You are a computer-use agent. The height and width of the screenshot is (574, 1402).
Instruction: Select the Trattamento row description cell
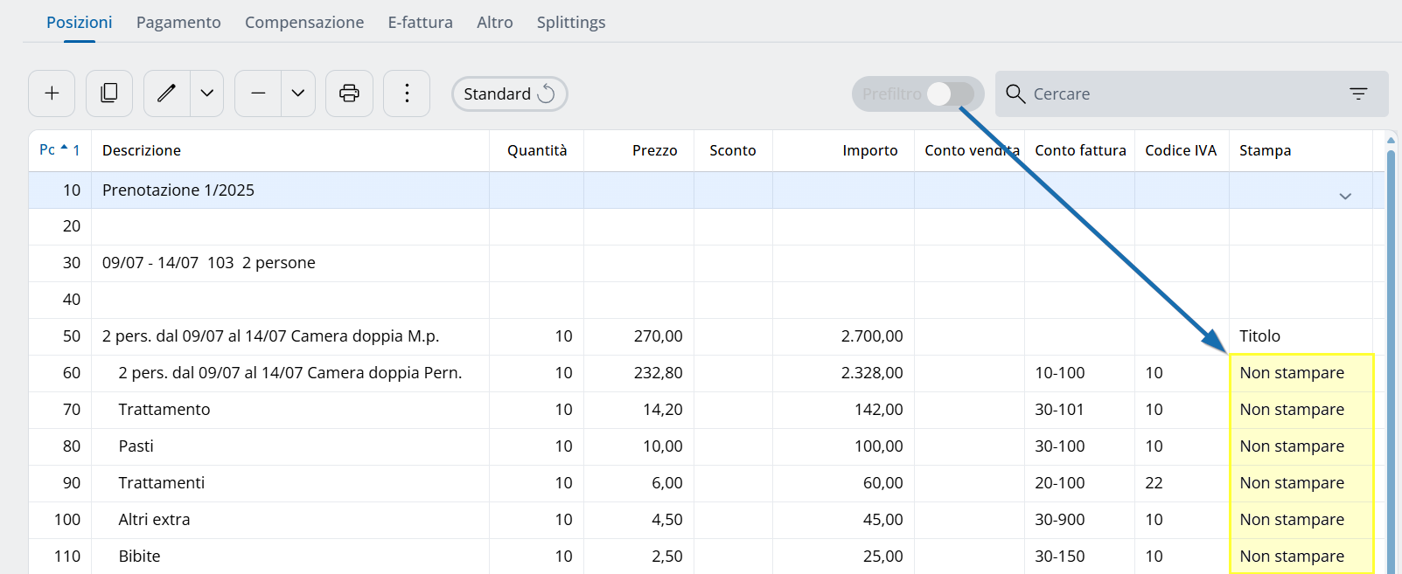pos(164,410)
